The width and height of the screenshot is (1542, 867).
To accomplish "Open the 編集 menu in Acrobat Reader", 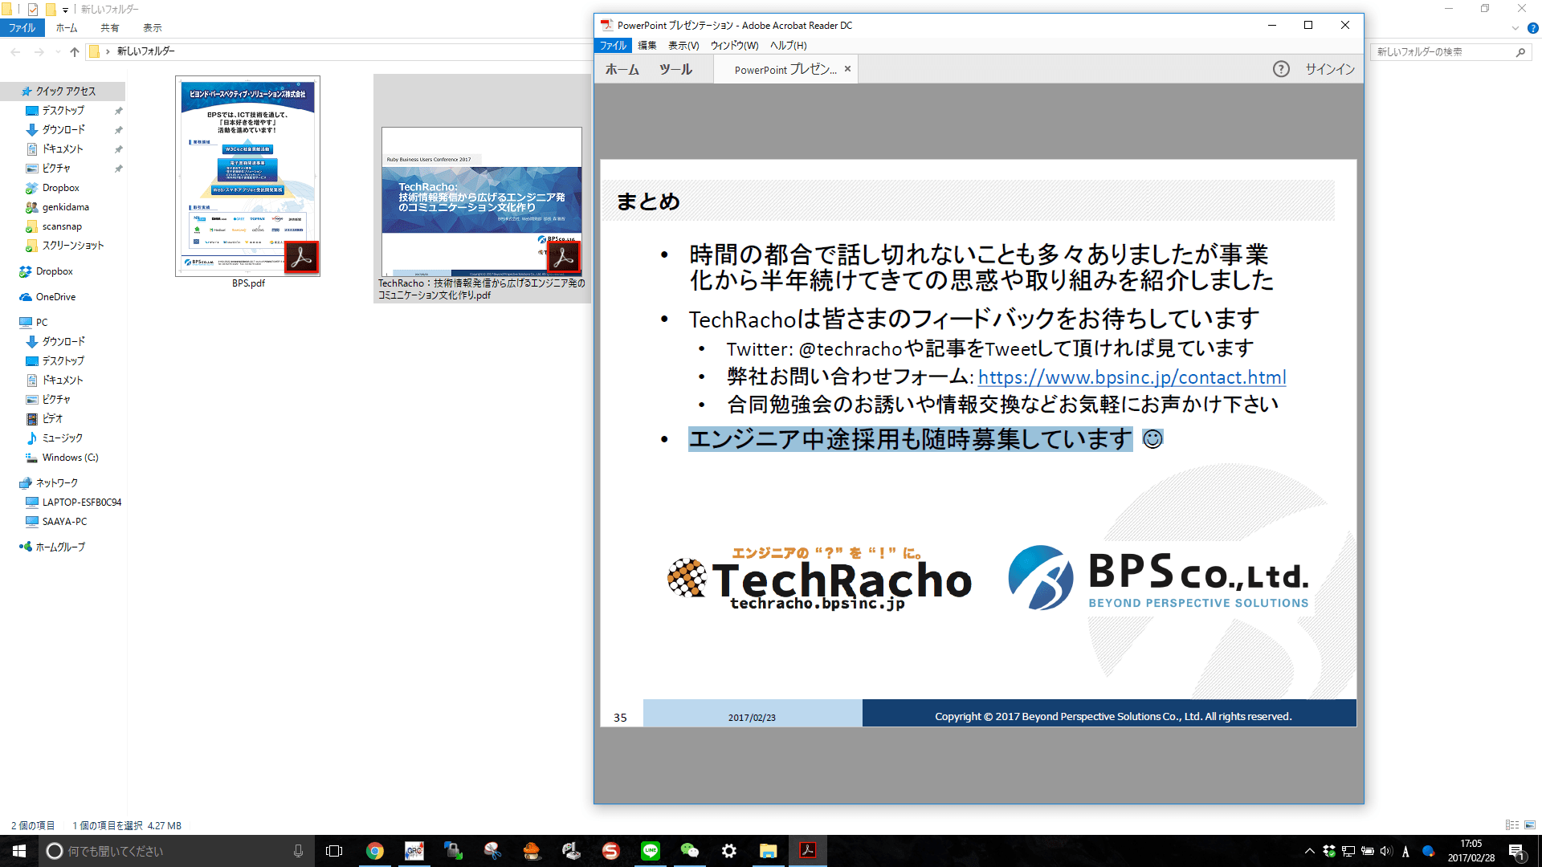I will click(x=647, y=46).
